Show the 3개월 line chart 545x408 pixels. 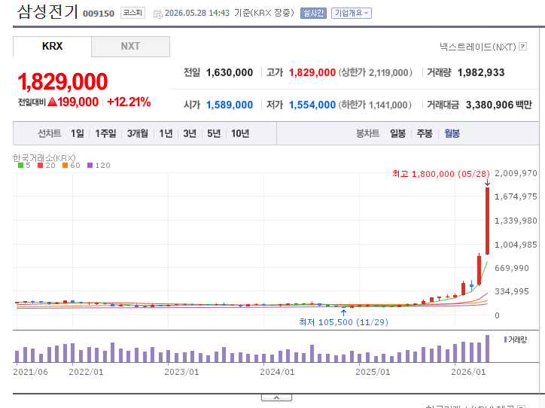pos(137,133)
